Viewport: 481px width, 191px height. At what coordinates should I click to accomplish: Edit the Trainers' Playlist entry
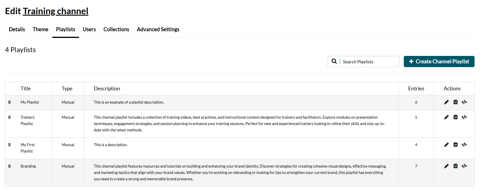[x=446, y=117]
